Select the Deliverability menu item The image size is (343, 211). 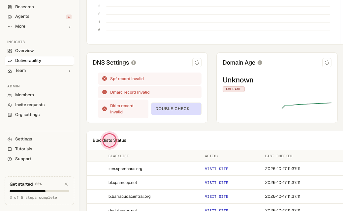[39, 61]
